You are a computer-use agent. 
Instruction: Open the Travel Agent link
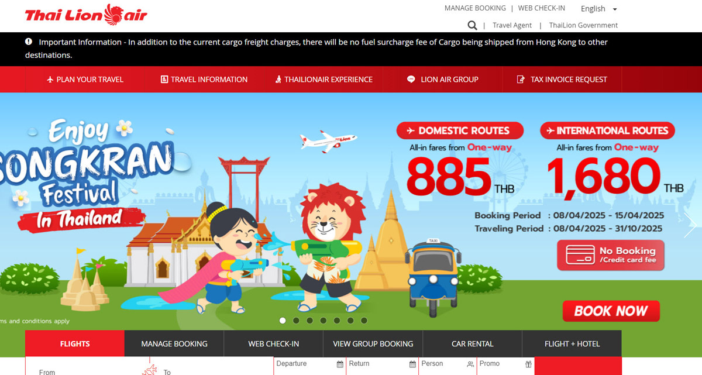coord(512,25)
